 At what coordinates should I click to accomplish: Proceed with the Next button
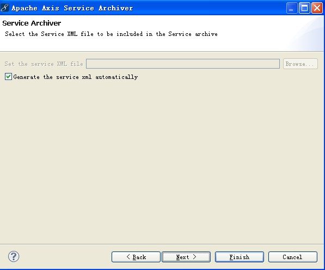point(186,257)
